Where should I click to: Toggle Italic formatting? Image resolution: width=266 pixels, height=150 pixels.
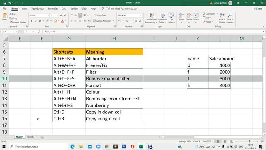coord(36,21)
